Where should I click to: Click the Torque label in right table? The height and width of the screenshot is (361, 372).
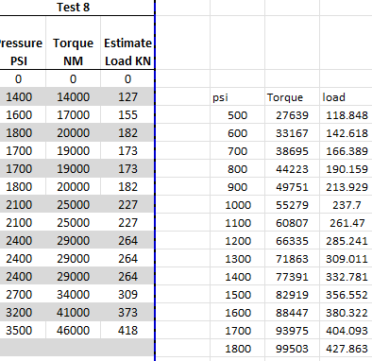coord(292,97)
